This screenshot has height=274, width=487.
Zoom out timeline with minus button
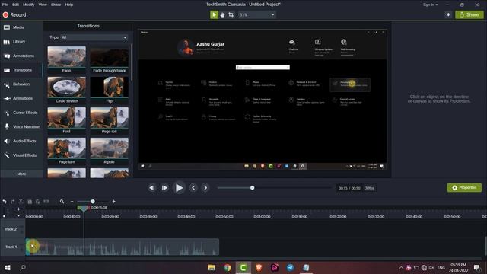[72, 202]
